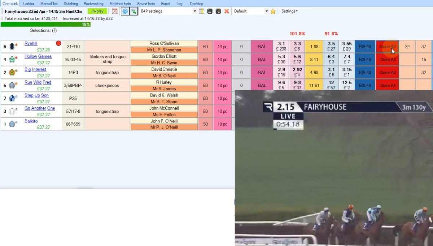Click the 10 pc button for Step Up Son
This screenshot has width=433, height=246.
coord(222,98)
